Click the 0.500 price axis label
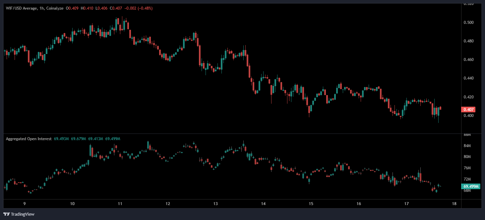This screenshot has width=485, height=220. click(x=469, y=23)
